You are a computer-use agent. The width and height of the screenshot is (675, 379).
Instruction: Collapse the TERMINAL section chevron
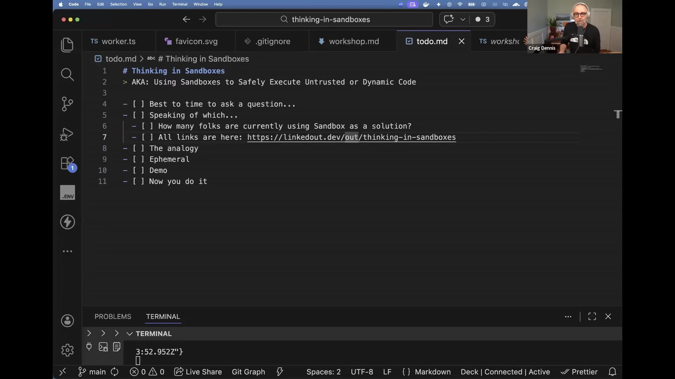129,334
